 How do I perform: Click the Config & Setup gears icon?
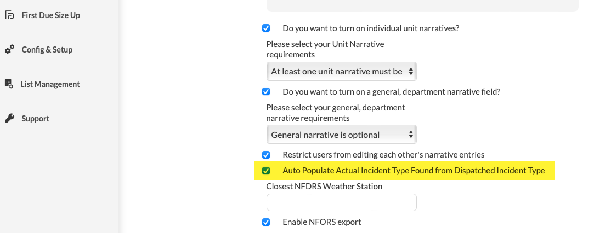click(10, 49)
